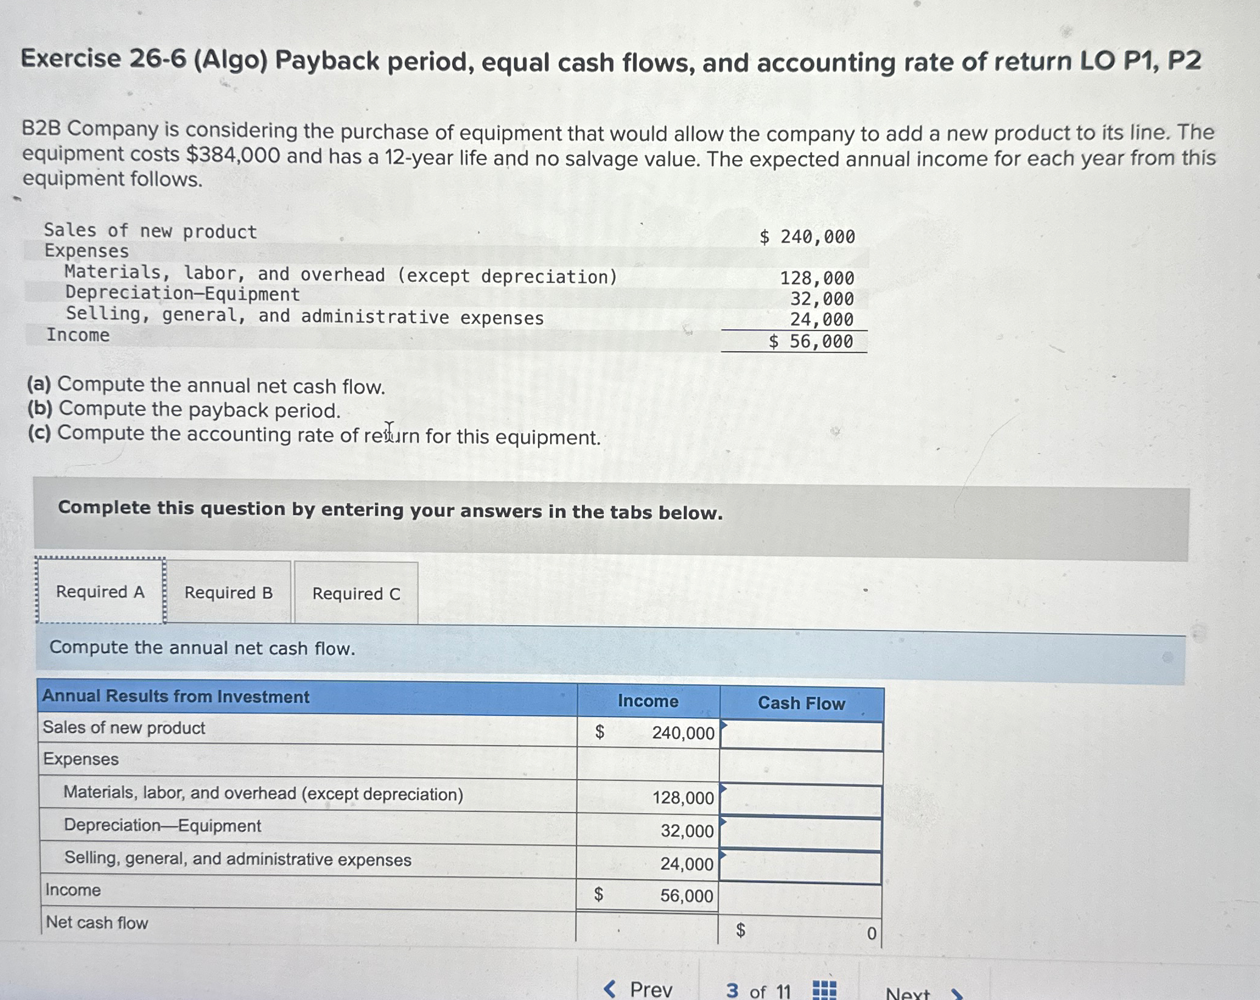Click the triangle marker on Materials cash flow cell
This screenshot has height=1000, width=1260.
pos(724,788)
